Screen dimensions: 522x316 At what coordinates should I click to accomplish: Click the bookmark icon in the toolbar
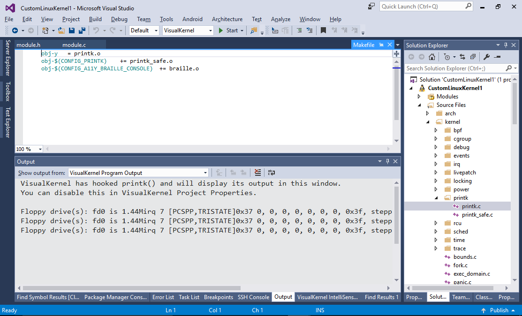click(323, 30)
